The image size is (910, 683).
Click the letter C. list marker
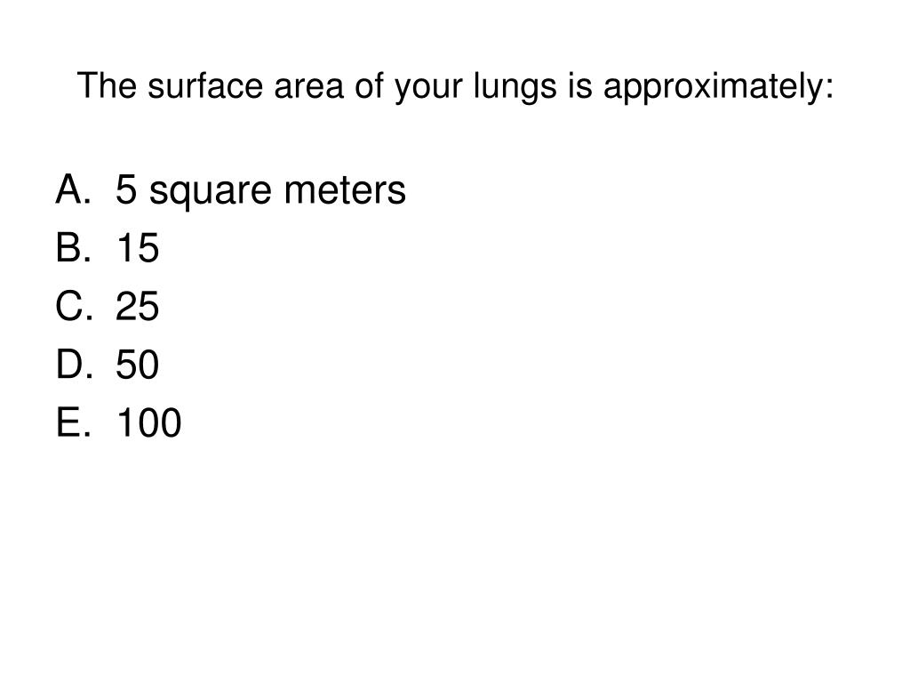click(74, 306)
